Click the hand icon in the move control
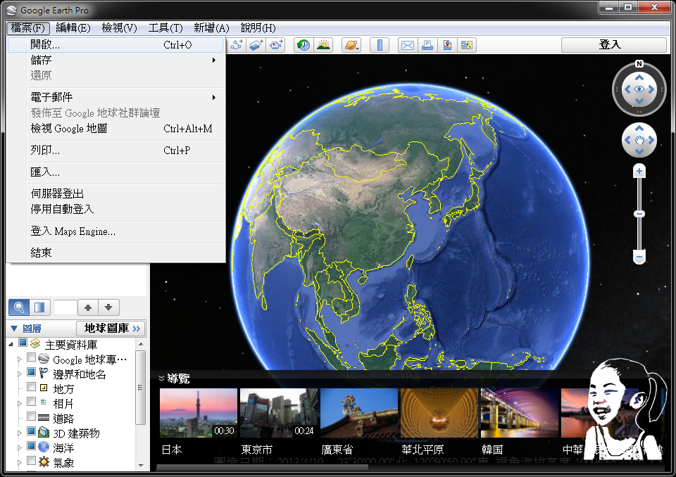Screen dimensions: 676x477 coord(639,140)
